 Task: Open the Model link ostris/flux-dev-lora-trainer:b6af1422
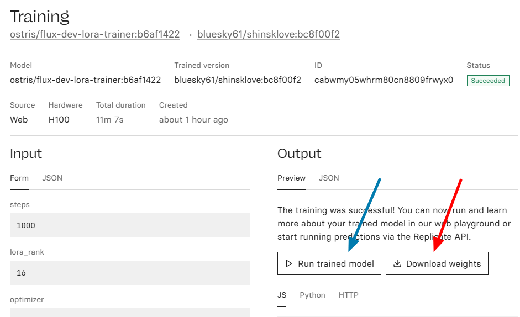pyautogui.click(x=85, y=80)
